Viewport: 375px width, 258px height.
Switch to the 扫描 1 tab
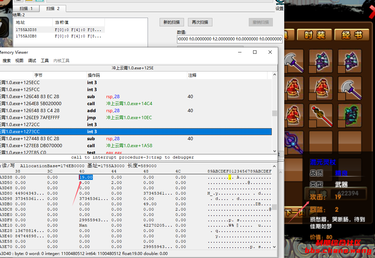tap(26, 8)
